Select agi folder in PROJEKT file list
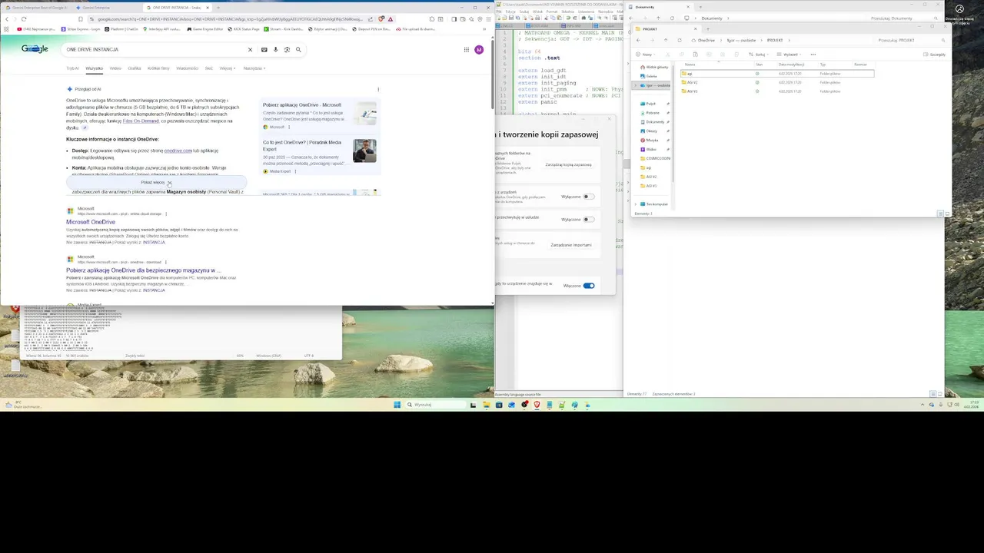Screen dimensions: 984x553 (x=776, y=74)
